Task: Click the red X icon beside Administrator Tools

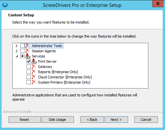Action: 27,46
